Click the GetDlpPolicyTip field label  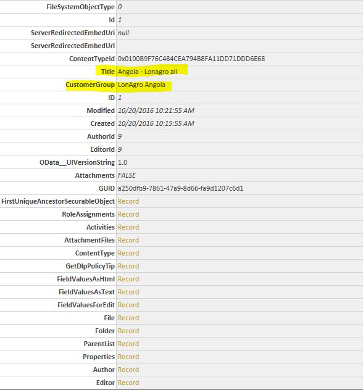pyautogui.click(x=90, y=266)
